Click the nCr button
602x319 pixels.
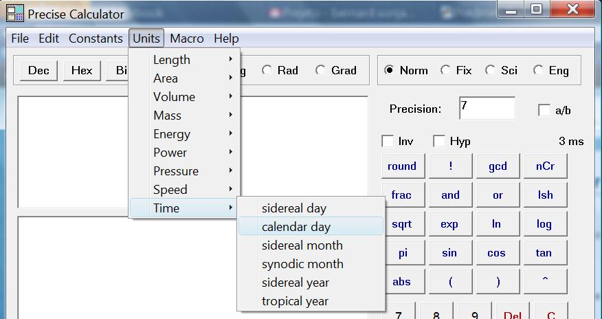[545, 166]
